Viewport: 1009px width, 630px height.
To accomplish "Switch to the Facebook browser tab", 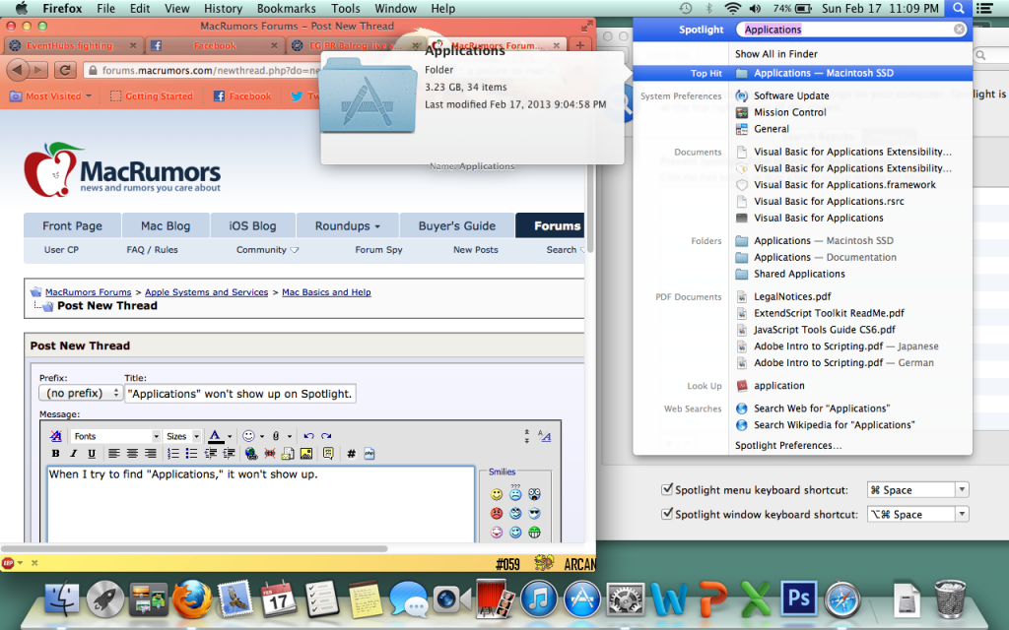I will pyautogui.click(x=215, y=45).
